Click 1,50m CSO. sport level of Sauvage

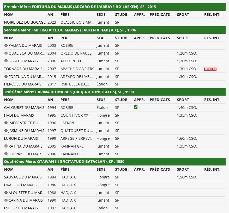187,177
